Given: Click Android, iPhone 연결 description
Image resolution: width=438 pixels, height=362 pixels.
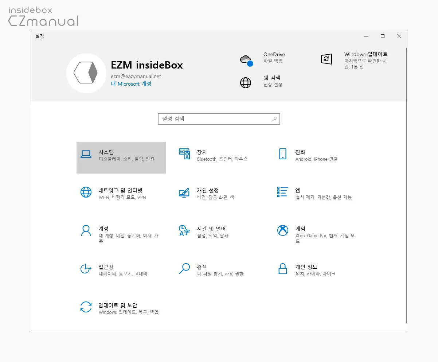Looking at the screenshot, I should point(316,159).
